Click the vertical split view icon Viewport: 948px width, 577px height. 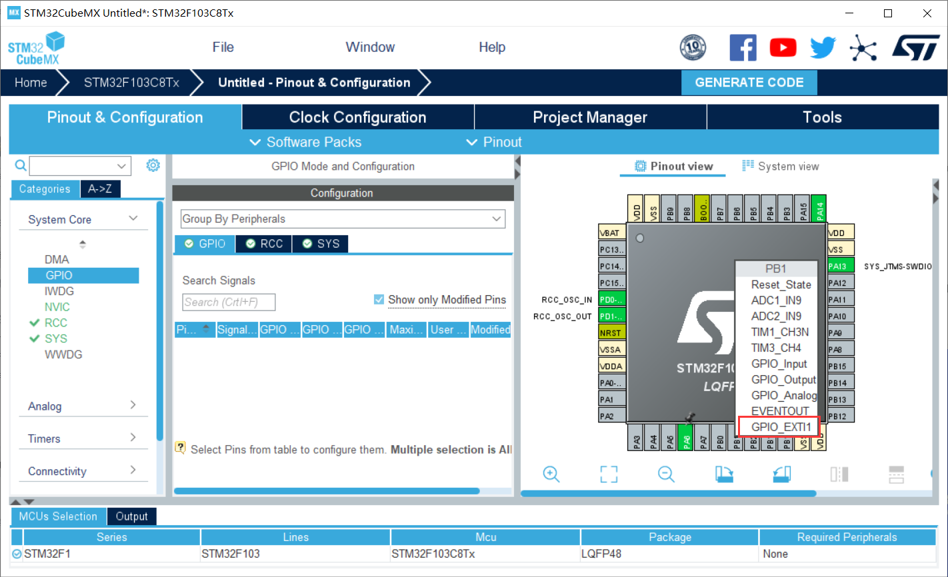click(839, 474)
